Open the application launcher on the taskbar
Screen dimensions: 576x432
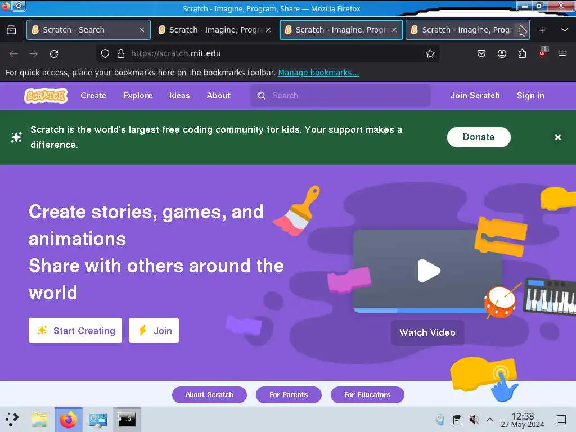[12, 419]
